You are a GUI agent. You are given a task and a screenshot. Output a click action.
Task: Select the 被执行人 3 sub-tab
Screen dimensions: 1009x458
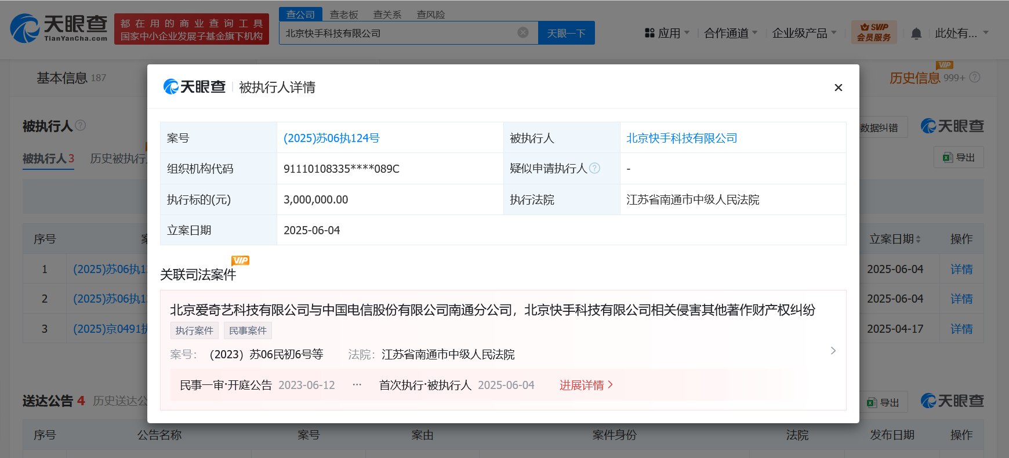(48, 158)
